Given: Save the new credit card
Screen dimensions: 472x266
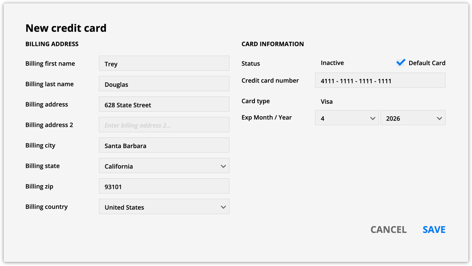Looking at the screenshot, I should [434, 229].
